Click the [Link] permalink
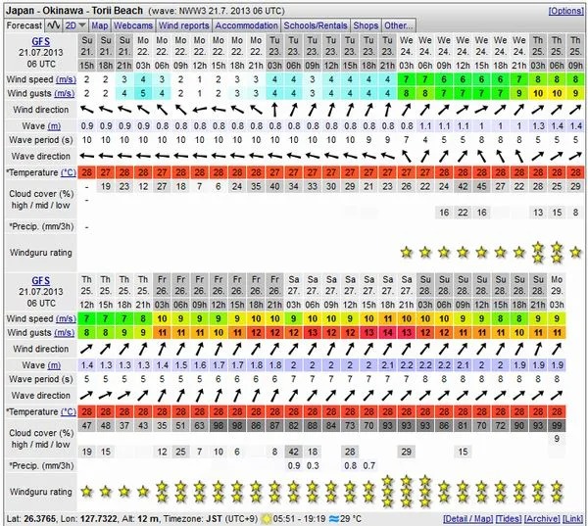The image size is (588, 526). tap(572, 518)
